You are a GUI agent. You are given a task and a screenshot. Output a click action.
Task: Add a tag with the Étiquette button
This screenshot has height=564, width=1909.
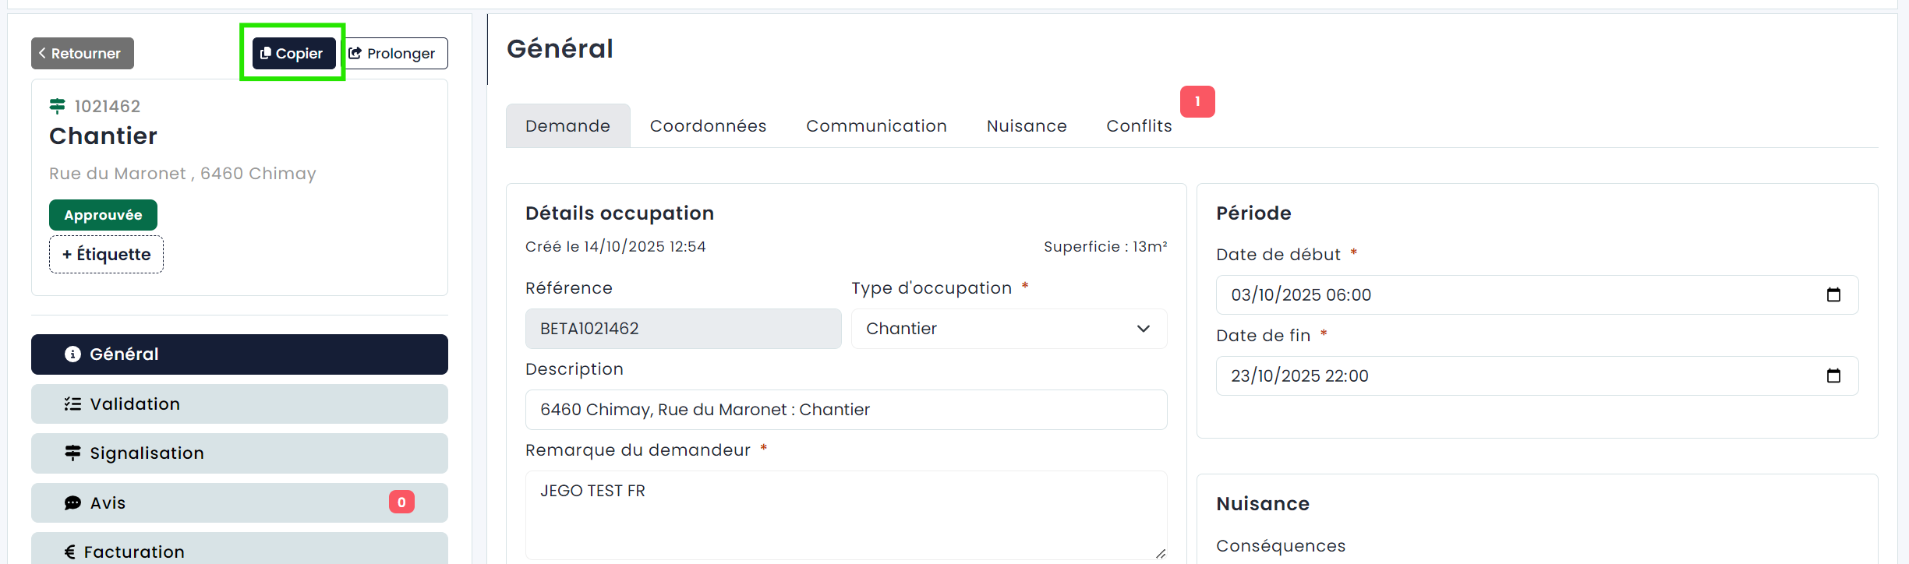pos(106,255)
